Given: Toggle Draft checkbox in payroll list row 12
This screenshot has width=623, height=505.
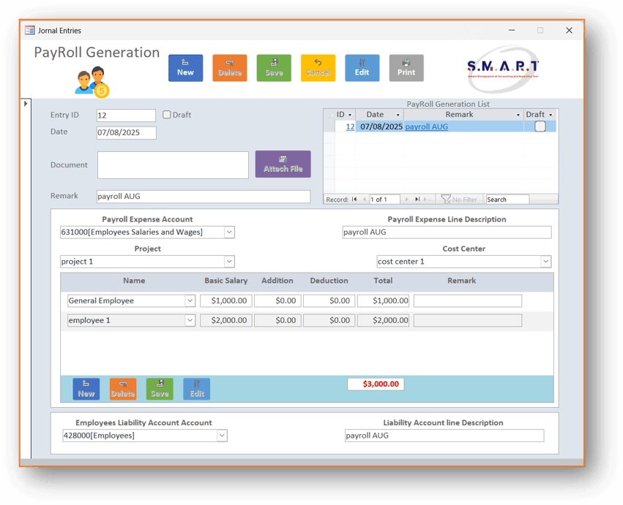Looking at the screenshot, I should pos(540,126).
